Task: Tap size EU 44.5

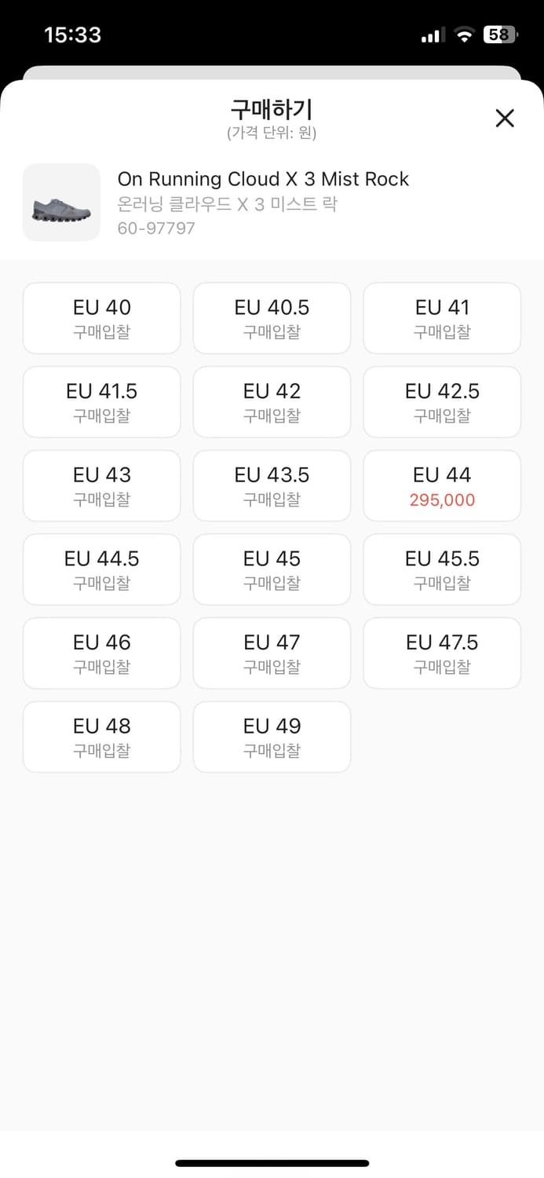Action: [x=102, y=569]
